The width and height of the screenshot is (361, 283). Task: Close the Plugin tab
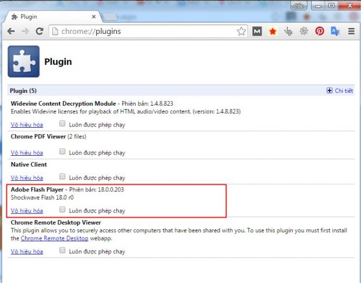point(93,17)
